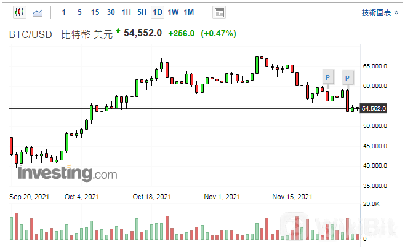This screenshot has width=405, height=252.
Task: Click the current price label 54,552.0 on axis
Action: pos(374,109)
